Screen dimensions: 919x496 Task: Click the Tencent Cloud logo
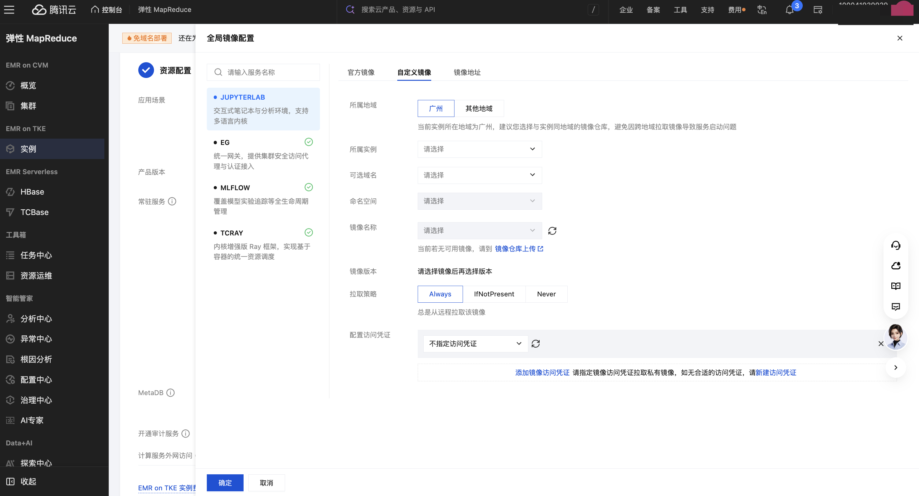point(54,10)
